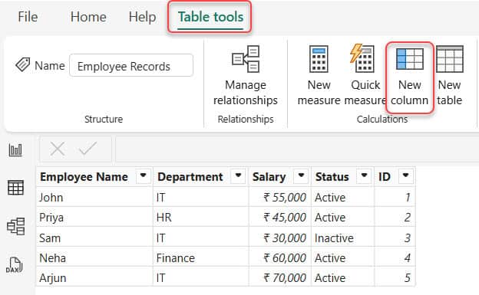Click the New measure calculator icon
The image size is (479, 295).
pos(319,59)
